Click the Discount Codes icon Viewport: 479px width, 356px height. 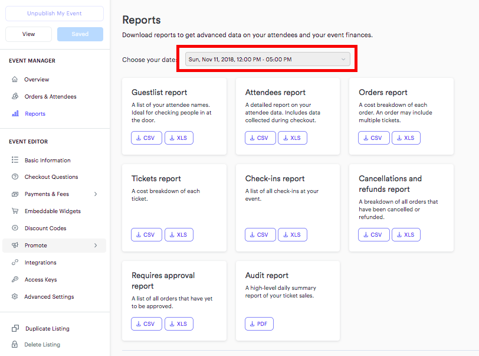[15, 228]
